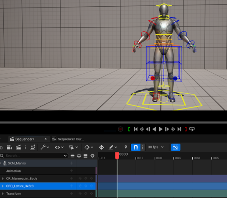Toggle playback looping icon

coord(192,129)
